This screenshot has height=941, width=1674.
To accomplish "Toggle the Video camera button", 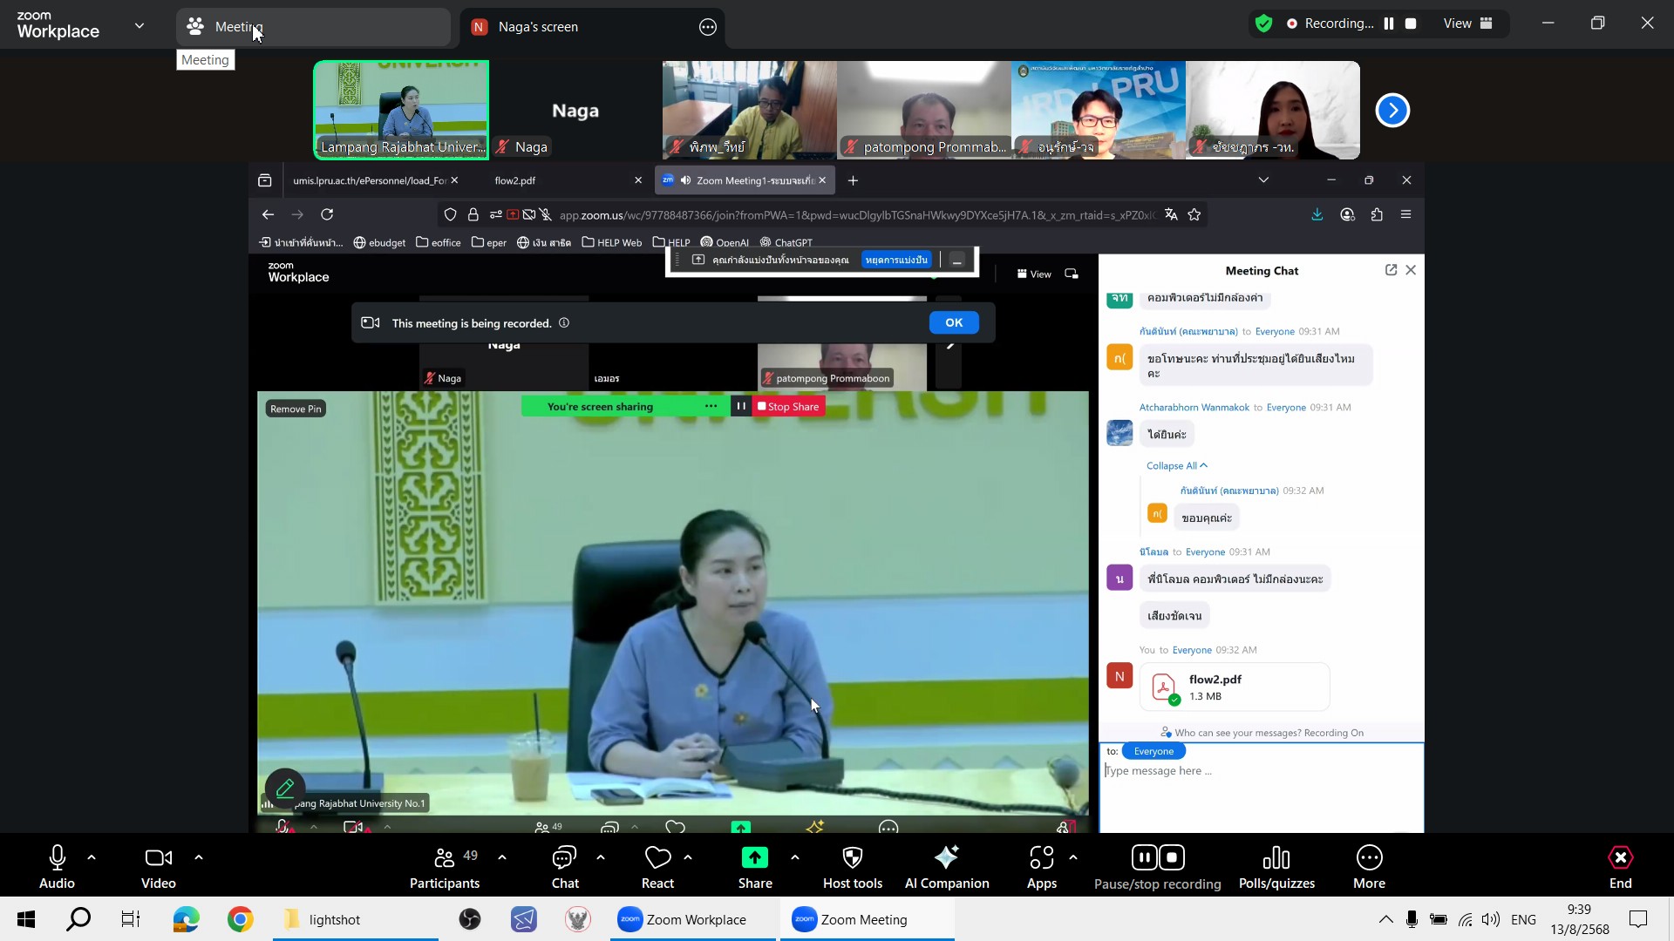I will (x=158, y=867).
